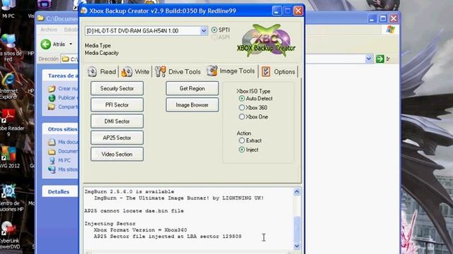Click the Atrás back button in Explorer

53,44
